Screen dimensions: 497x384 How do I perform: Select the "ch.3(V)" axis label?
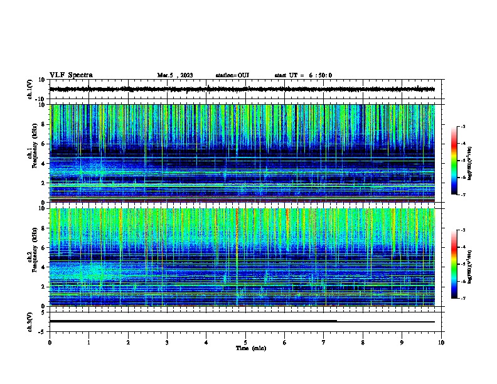(x=30, y=322)
